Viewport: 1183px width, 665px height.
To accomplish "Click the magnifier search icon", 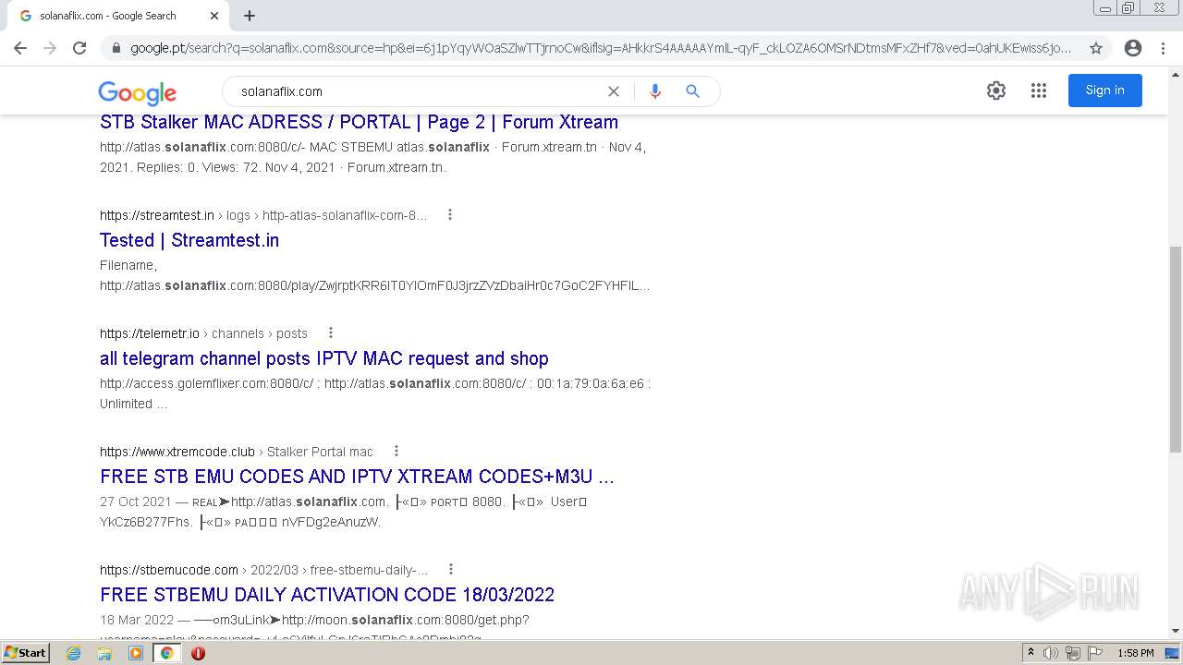I will tap(692, 91).
